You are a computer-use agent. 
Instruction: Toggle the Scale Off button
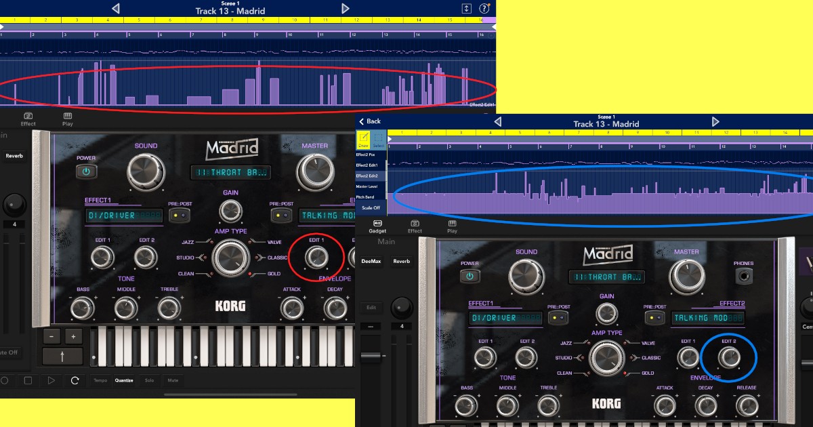tap(371, 207)
